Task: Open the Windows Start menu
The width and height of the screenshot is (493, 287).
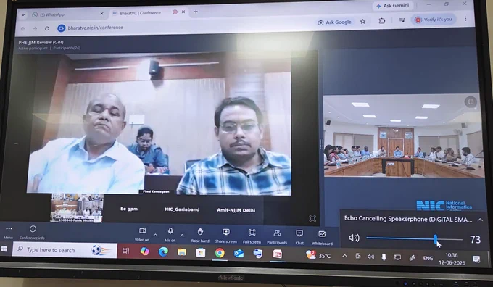Action: [x=4, y=249]
